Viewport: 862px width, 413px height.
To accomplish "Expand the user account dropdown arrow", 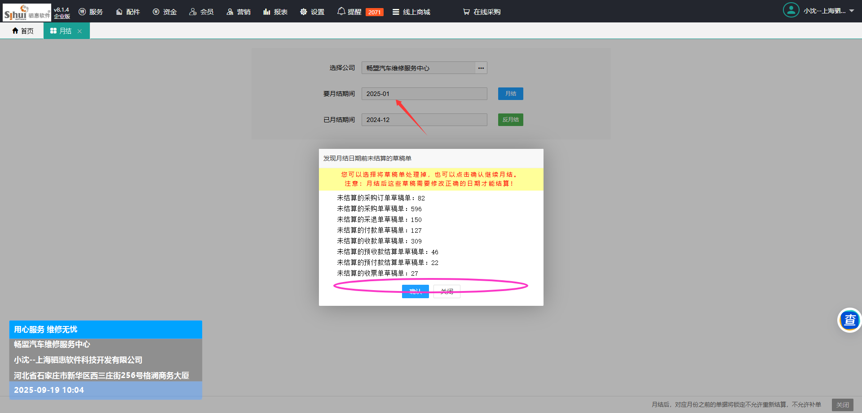I will [852, 11].
